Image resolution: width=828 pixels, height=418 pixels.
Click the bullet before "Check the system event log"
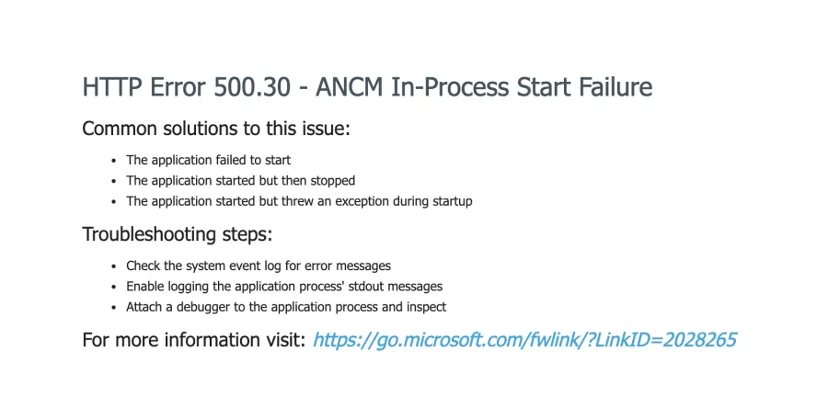113,266
